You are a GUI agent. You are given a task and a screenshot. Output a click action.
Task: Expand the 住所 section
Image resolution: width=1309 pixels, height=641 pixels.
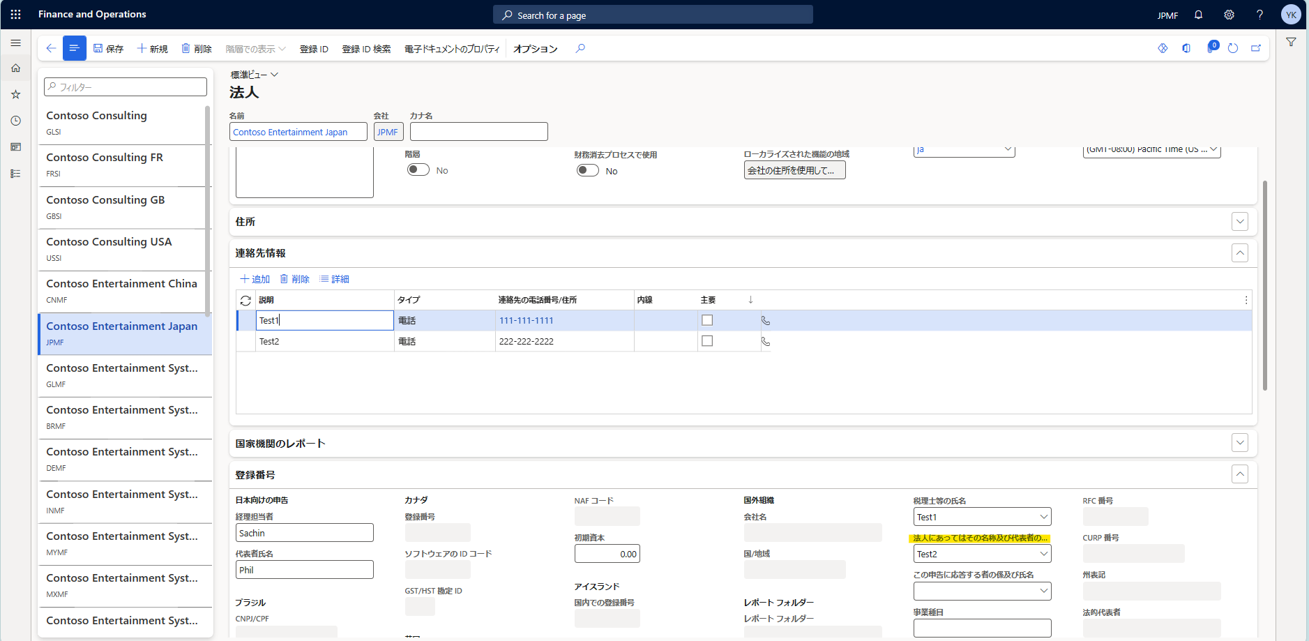coord(1240,222)
